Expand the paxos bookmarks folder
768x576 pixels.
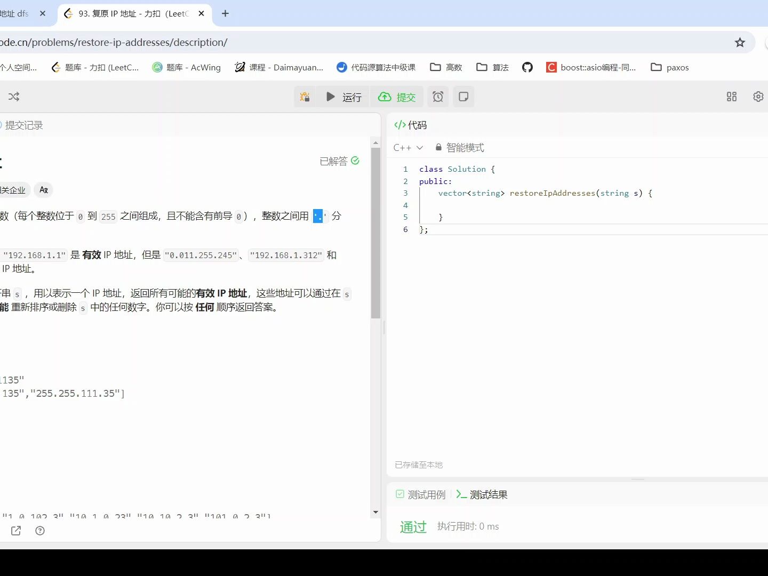click(670, 67)
